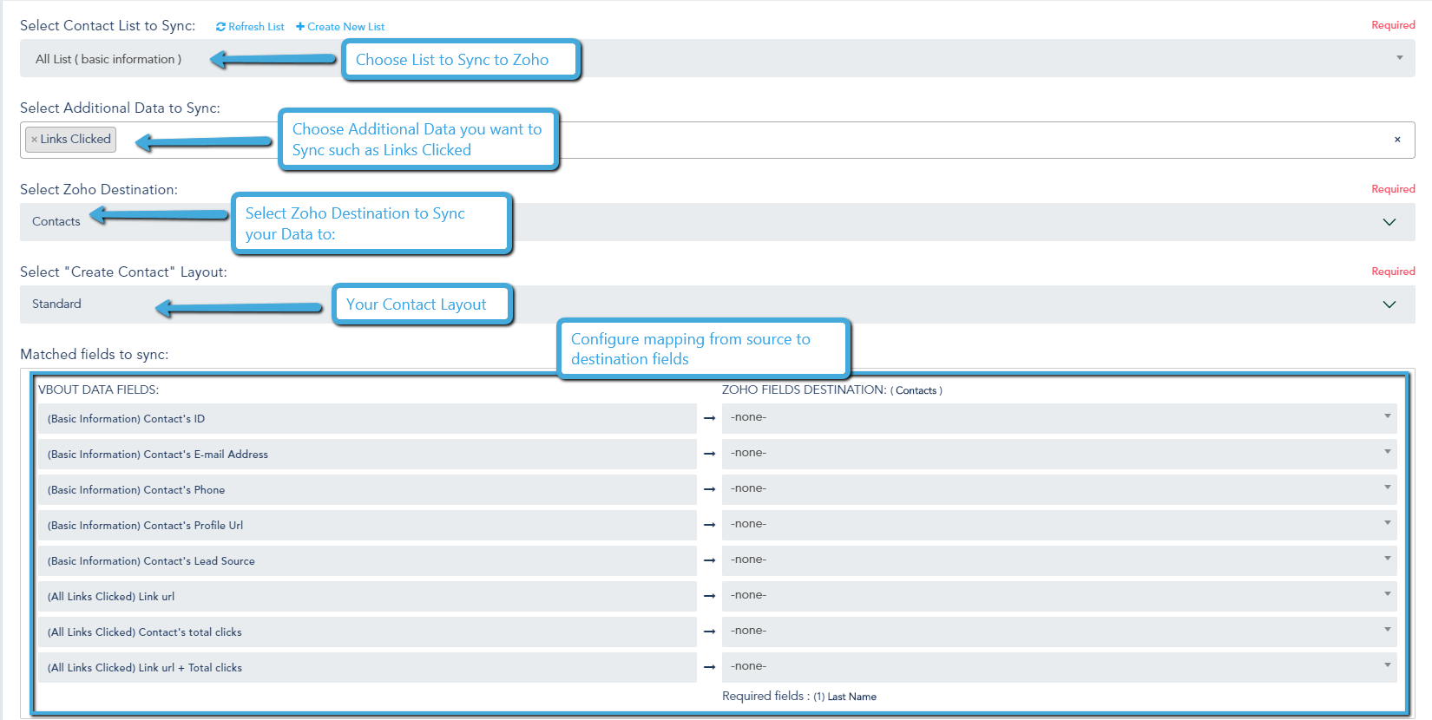Click the Contact's Profile Url source field
The height and width of the screenshot is (720, 1432).
pos(367,525)
